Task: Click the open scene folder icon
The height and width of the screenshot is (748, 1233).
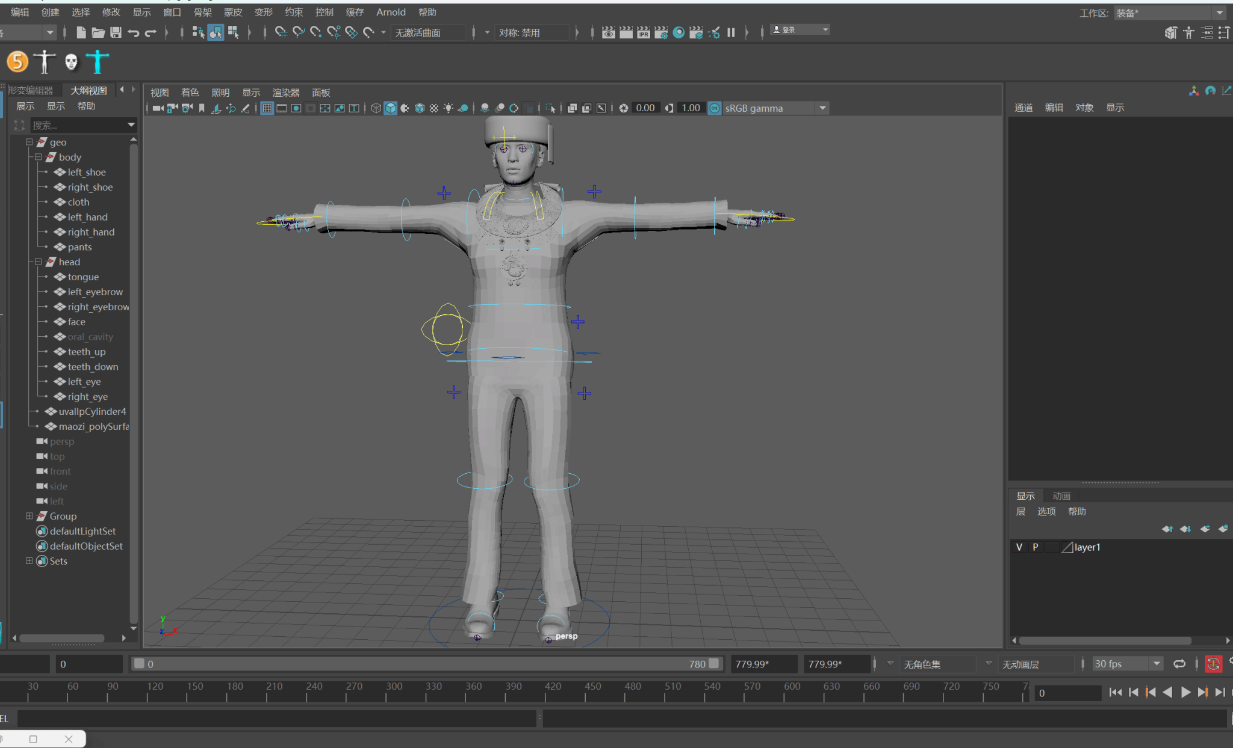Action: (98, 32)
